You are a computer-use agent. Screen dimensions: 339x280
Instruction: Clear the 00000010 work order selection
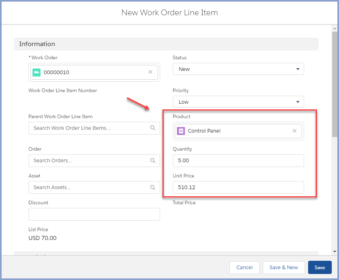point(150,72)
